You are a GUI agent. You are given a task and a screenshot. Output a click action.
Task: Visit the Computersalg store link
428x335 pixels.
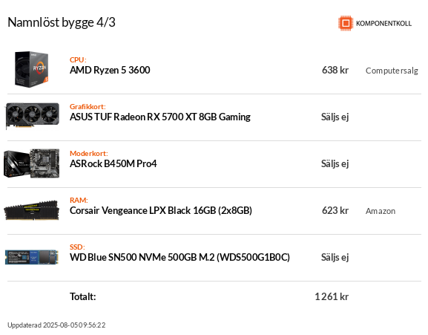click(392, 71)
